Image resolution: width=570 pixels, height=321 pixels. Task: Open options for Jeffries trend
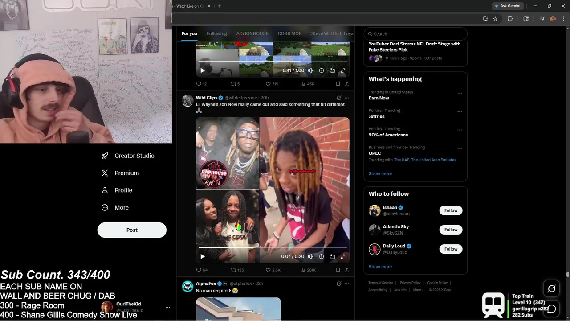(460, 111)
